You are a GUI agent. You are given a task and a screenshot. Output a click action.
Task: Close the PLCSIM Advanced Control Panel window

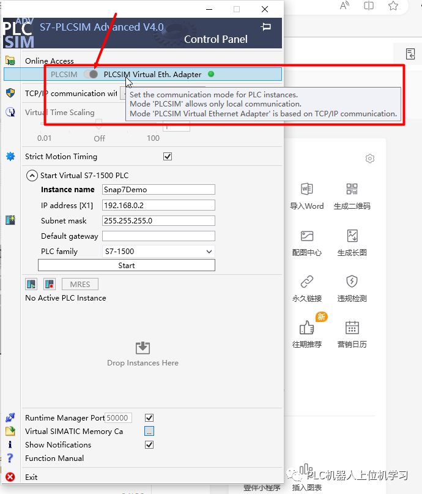265,9
